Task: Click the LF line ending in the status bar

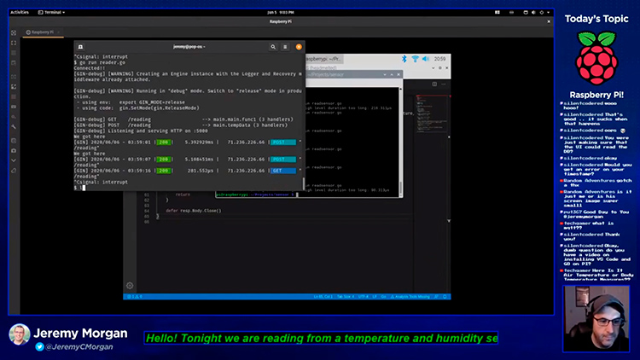Action: (x=375, y=297)
